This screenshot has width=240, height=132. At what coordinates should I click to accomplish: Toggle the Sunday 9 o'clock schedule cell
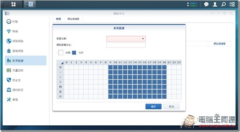[110, 67]
